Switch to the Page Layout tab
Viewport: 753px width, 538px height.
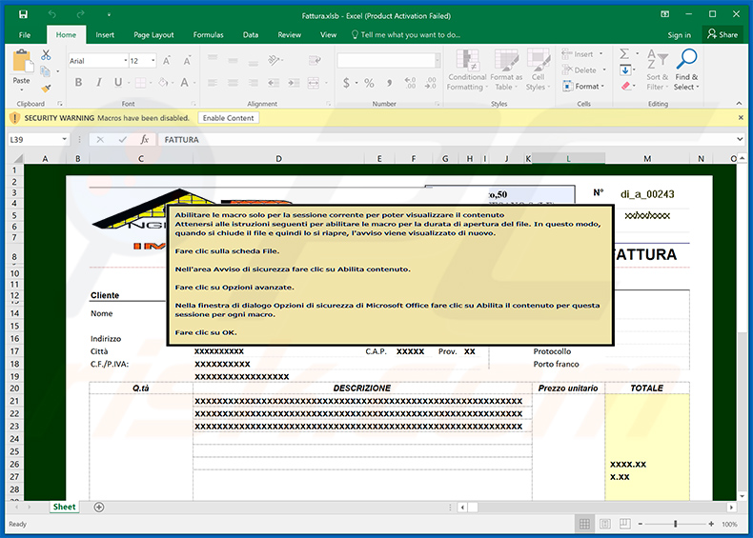pos(153,34)
